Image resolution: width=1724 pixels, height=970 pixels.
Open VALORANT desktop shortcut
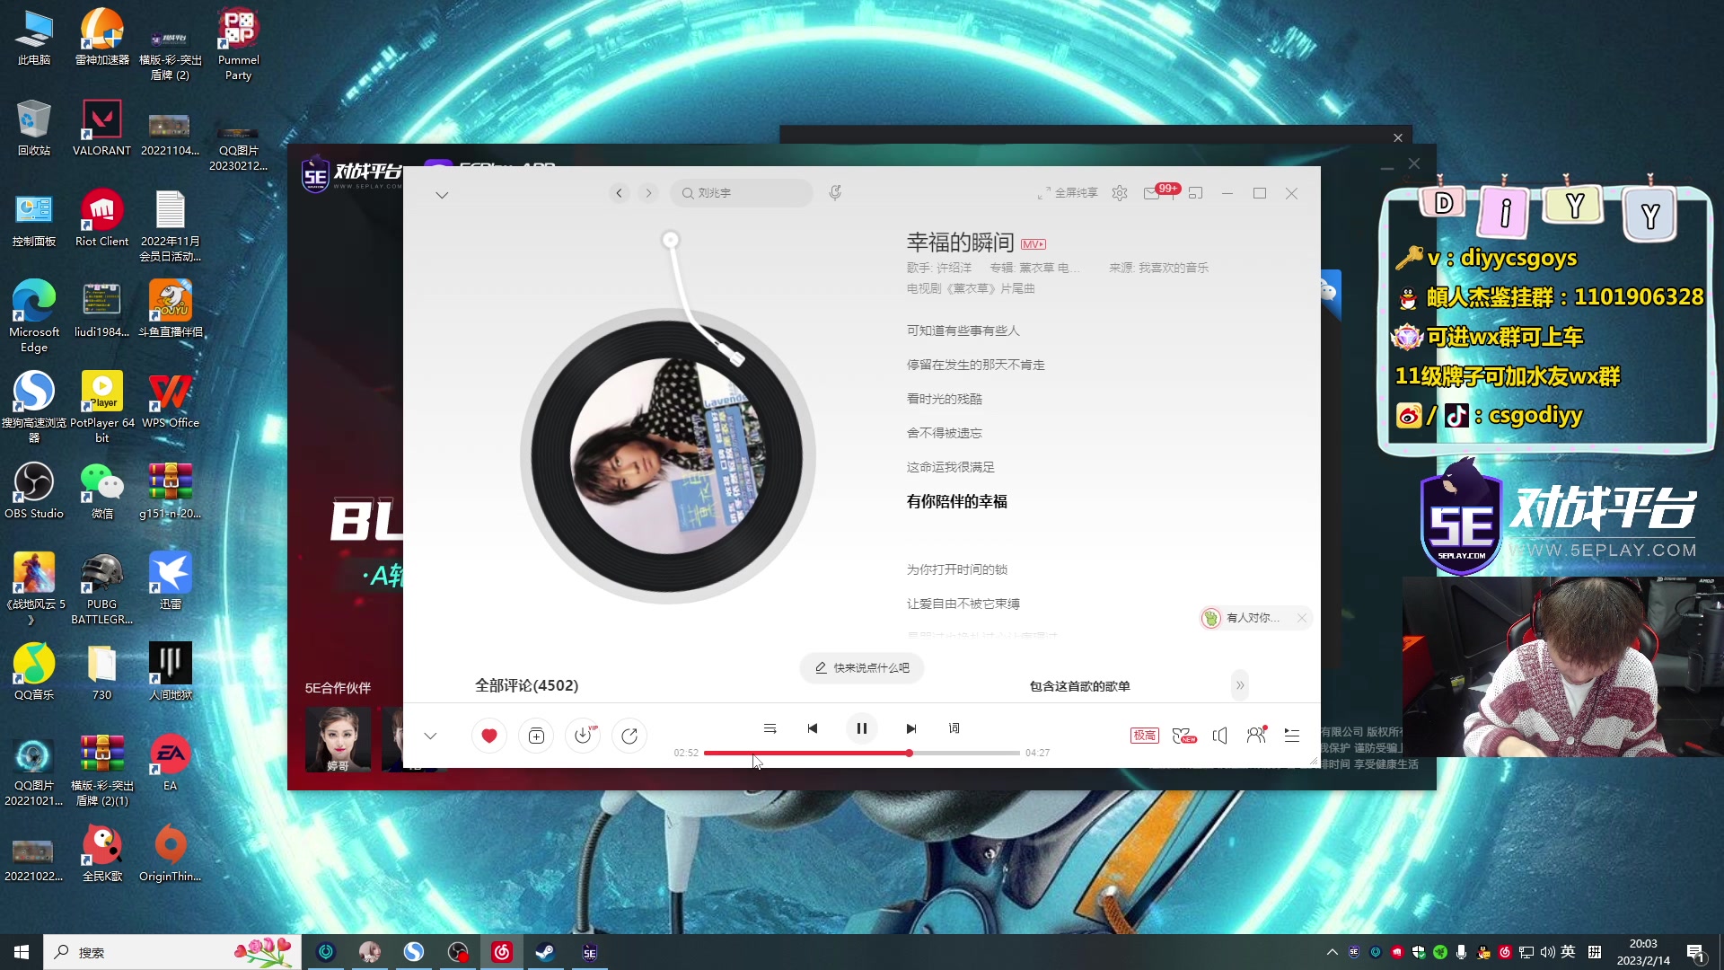point(101,128)
